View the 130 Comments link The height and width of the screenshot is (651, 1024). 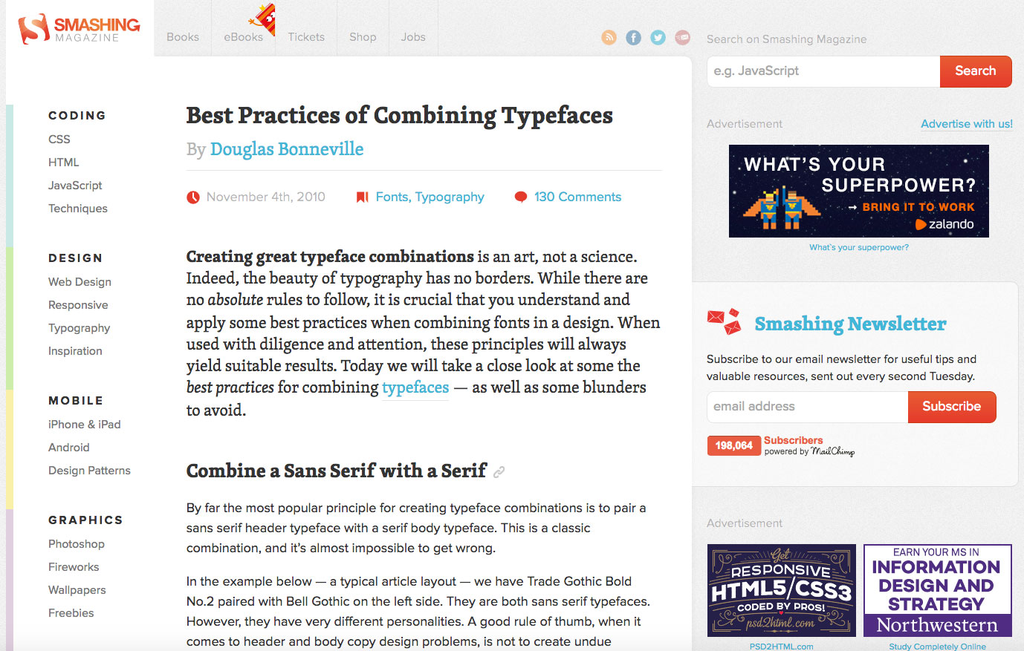[577, 197]
